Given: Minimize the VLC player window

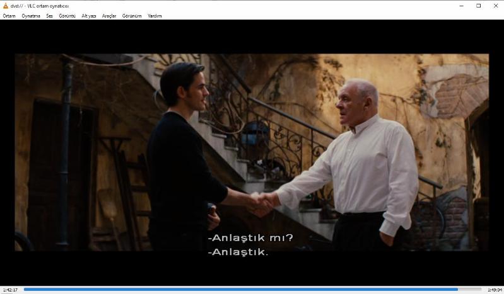Looking at the screenshot, I should 461,6.
